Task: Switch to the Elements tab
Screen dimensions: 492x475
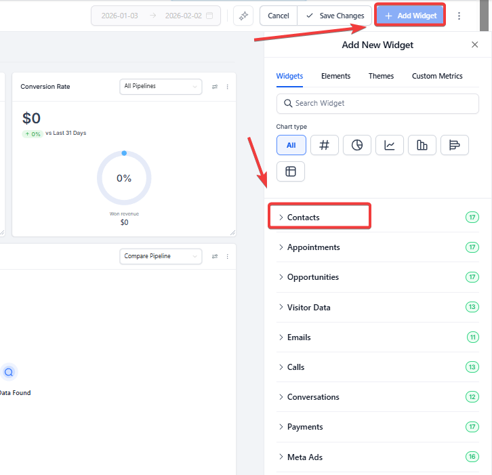Action: 335,76
